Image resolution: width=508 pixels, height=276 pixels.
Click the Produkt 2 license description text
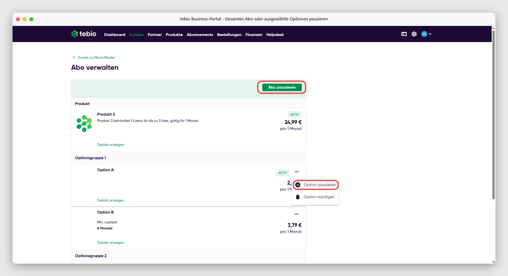coord(148,121)
